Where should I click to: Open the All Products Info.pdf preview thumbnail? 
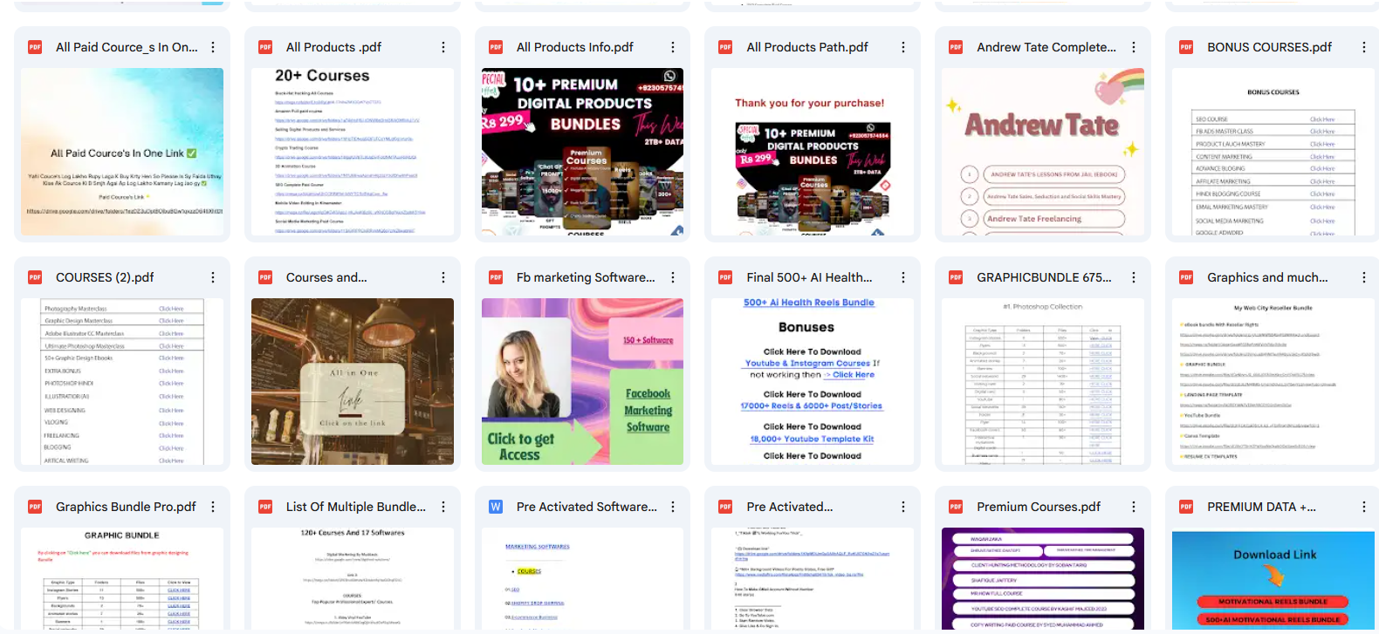coord(582,152)
